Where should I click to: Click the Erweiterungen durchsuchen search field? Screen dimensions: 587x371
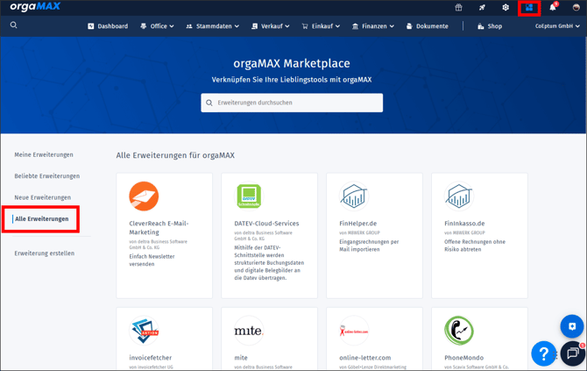click(292, 103)
